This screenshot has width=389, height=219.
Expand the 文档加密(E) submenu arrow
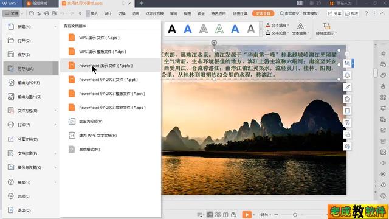pyautogui.click(x=55, y=153)
